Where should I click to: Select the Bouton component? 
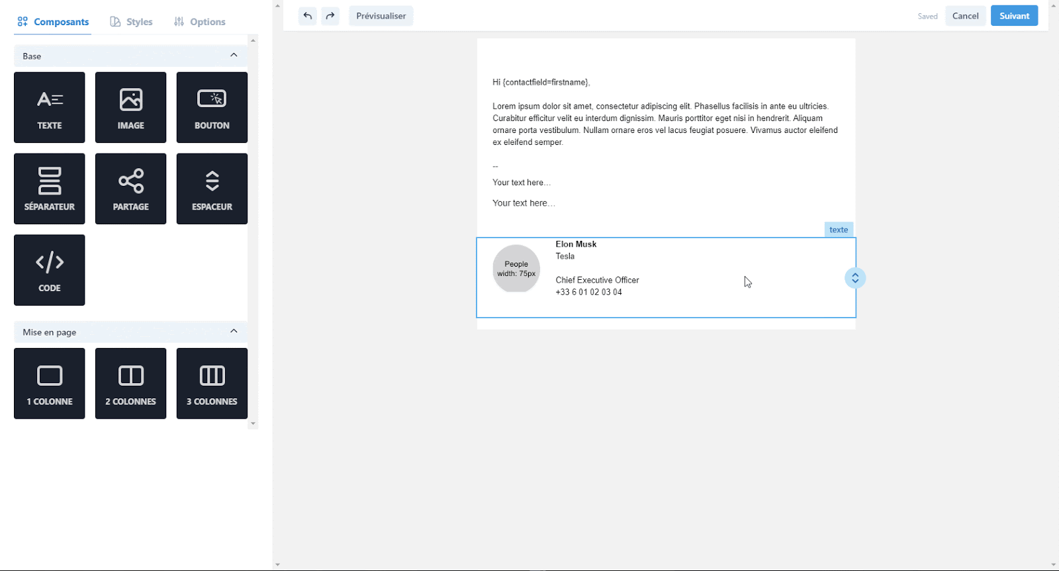212,107
